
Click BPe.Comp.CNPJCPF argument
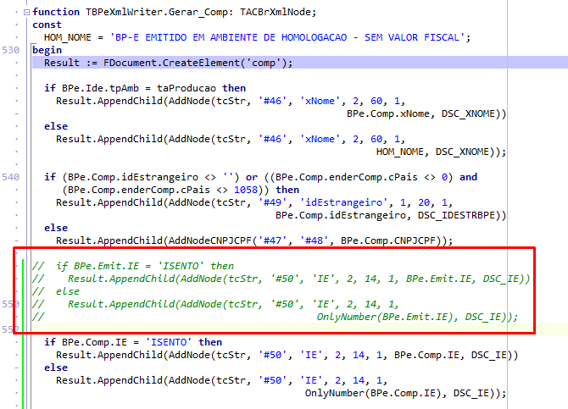click(388, 240)
